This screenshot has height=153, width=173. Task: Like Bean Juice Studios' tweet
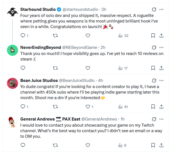click(88, 107)
